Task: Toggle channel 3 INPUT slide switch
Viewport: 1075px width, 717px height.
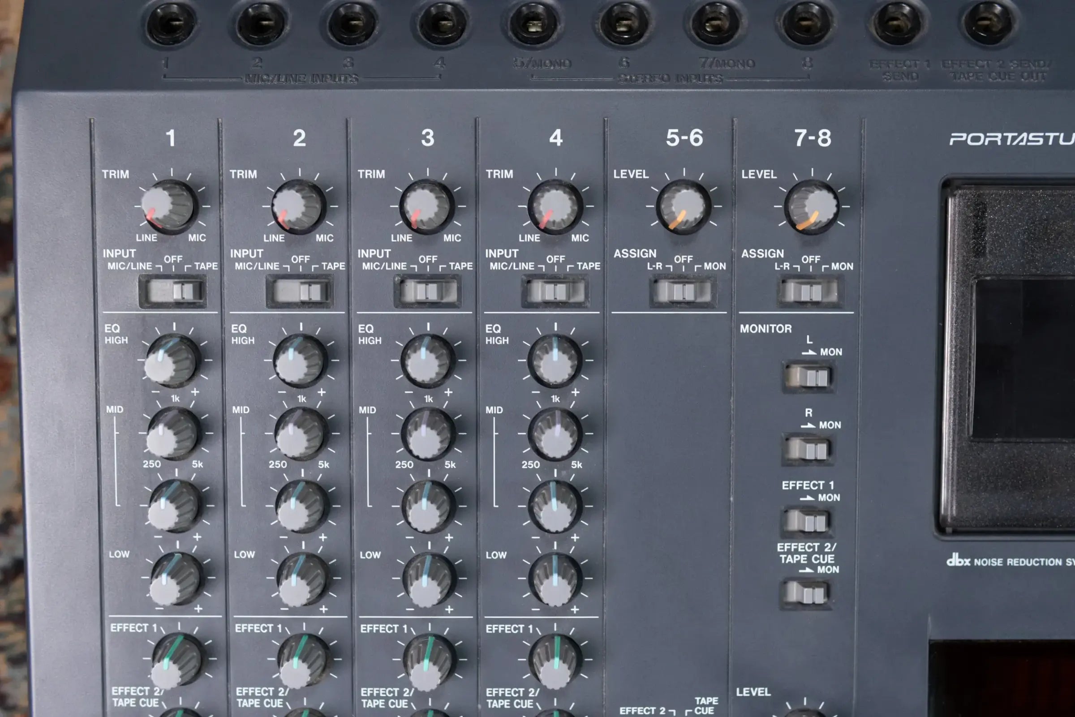Action: click(x=427, y=291)
